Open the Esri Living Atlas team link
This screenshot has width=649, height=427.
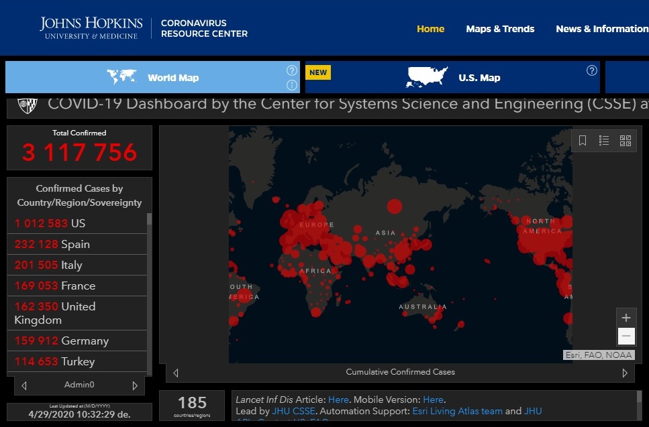click(457, 412)
